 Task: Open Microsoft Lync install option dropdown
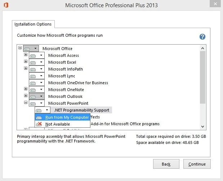pyautogui.click(x=37, y=76)
